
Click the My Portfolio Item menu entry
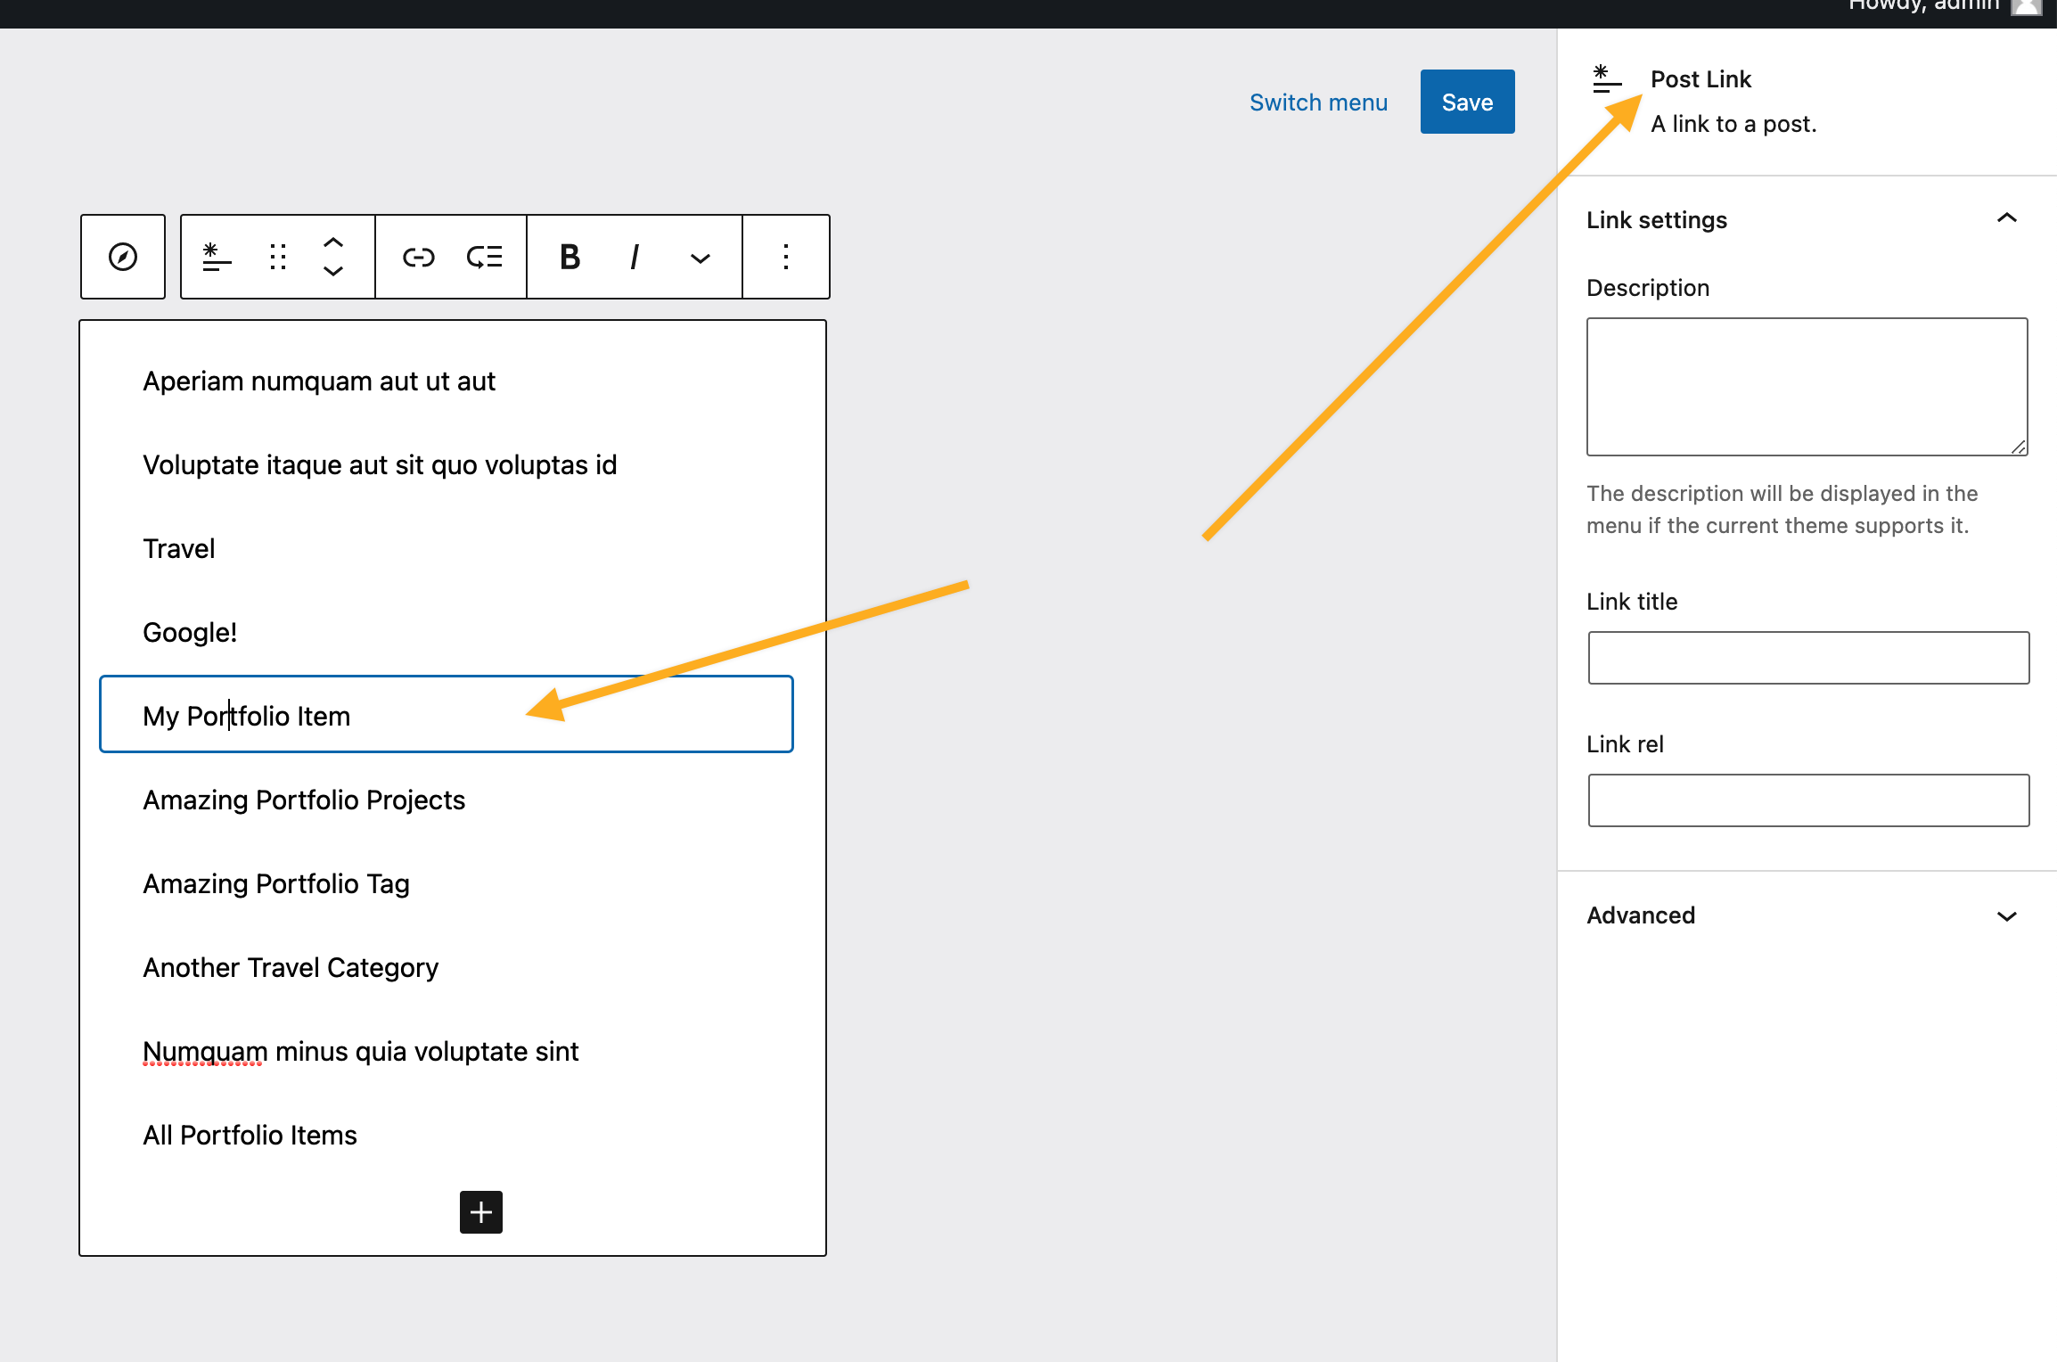[447, 714]
